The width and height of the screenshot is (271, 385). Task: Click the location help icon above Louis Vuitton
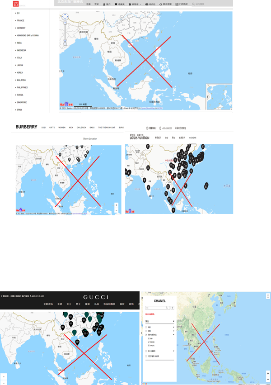(x=147, y=128)
